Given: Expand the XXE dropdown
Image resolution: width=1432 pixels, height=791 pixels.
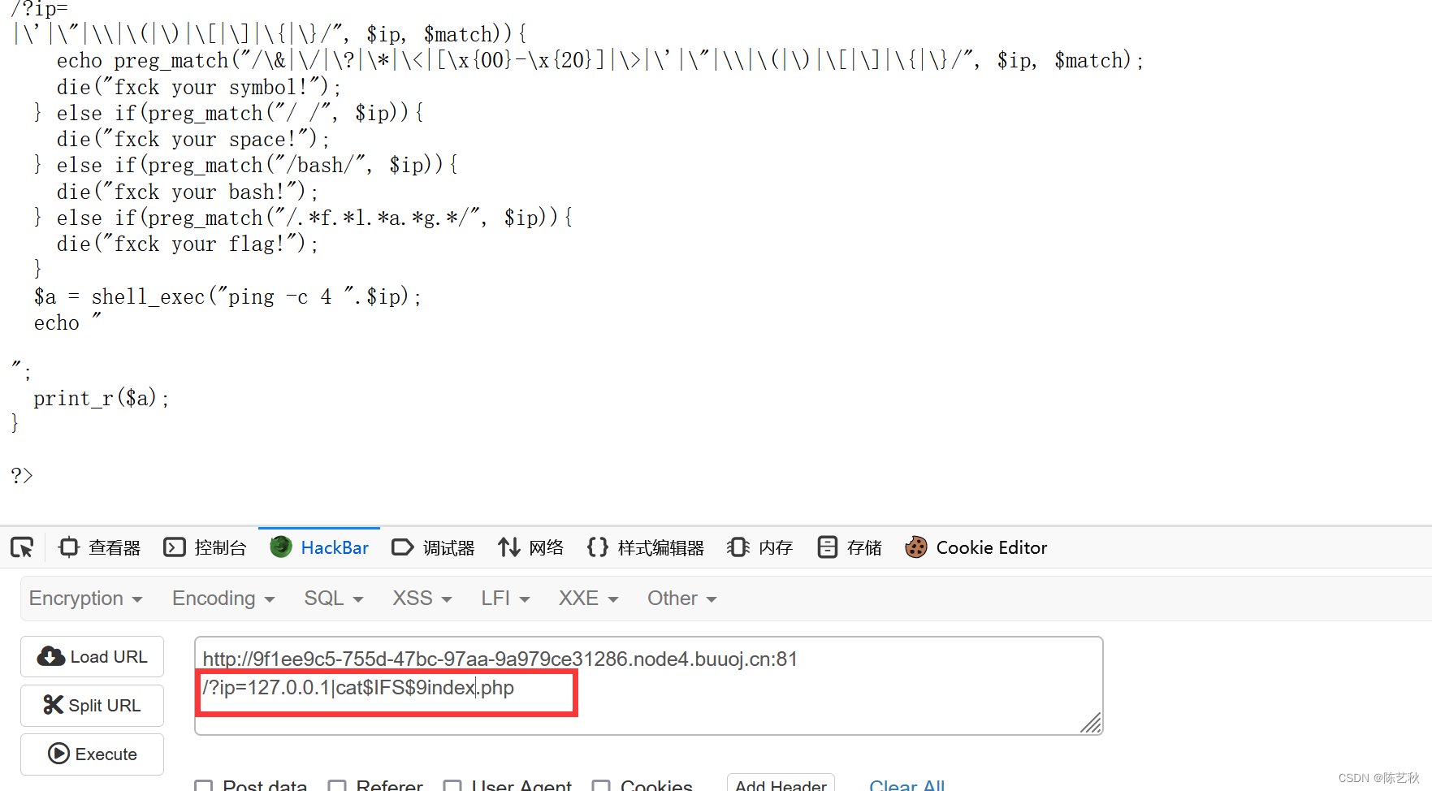Looking at the screenshot, I should click(589, 599).
